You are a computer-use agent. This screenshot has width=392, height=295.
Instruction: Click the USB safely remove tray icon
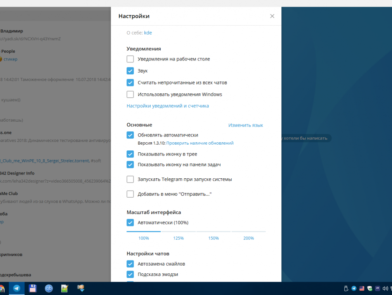tap(346, 288)
